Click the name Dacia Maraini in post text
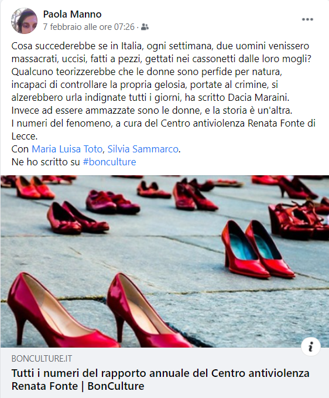Screen dimensions: 329x398 point(259,97)
